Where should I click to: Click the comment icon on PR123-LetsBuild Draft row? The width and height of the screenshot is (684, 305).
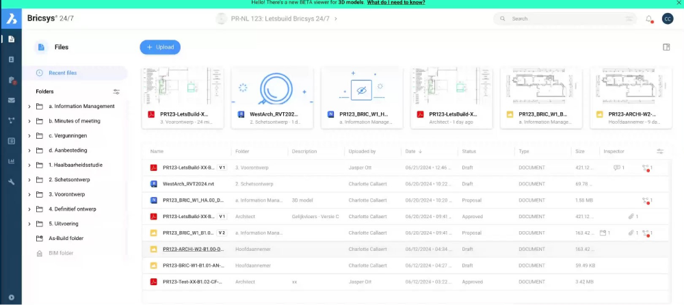(x=618, y=168)
